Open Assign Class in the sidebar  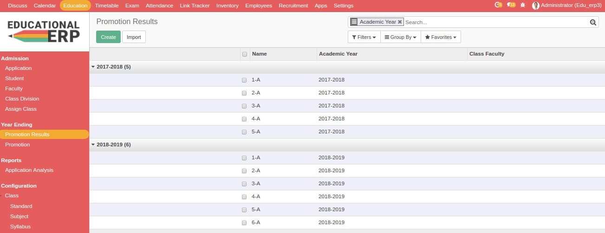pos(21,109)
